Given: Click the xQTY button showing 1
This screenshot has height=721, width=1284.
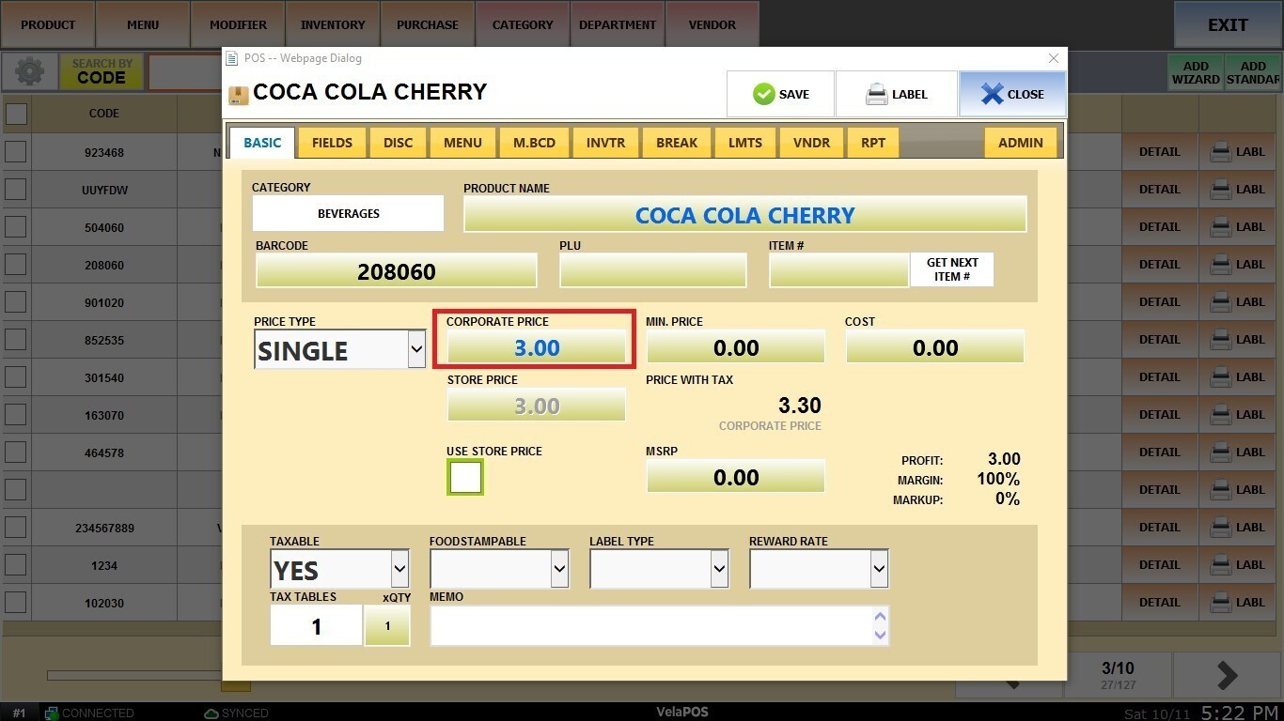Looking at the screenshot, I should (386, 625).
